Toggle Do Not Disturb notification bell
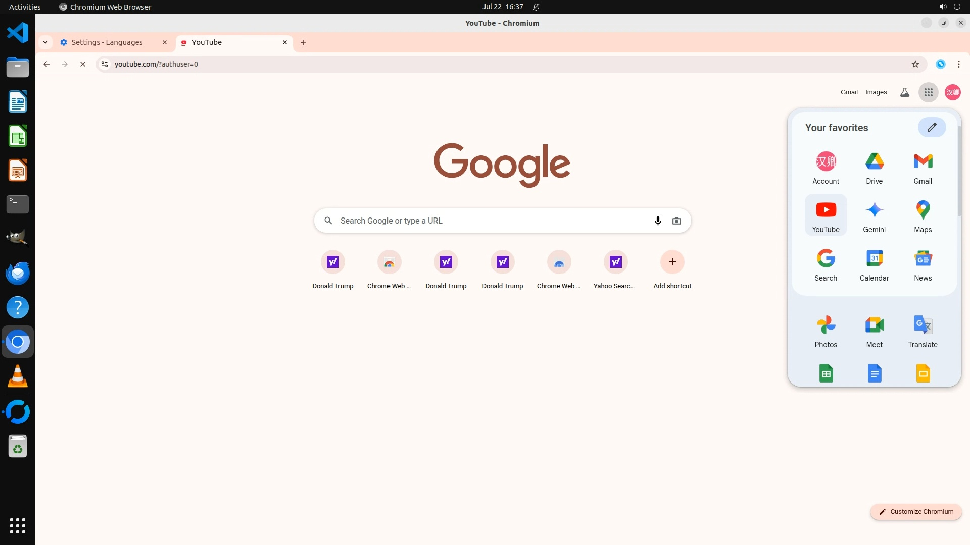970x545 pixels. point(536,7)
